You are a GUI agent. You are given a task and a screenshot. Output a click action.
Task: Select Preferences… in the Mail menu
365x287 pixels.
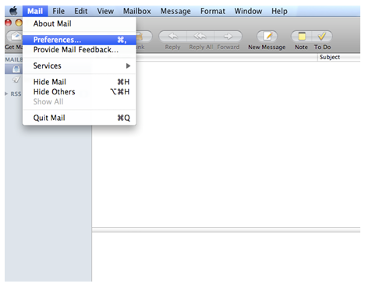[x=80, y=40]
